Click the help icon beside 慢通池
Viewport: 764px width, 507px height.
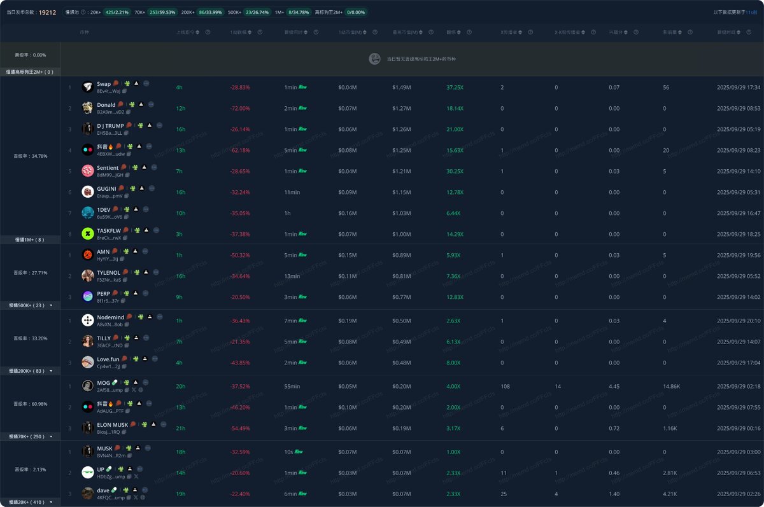[x=83, y=12]
